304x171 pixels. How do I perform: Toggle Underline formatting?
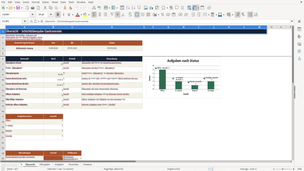click(x=69, y=15)
